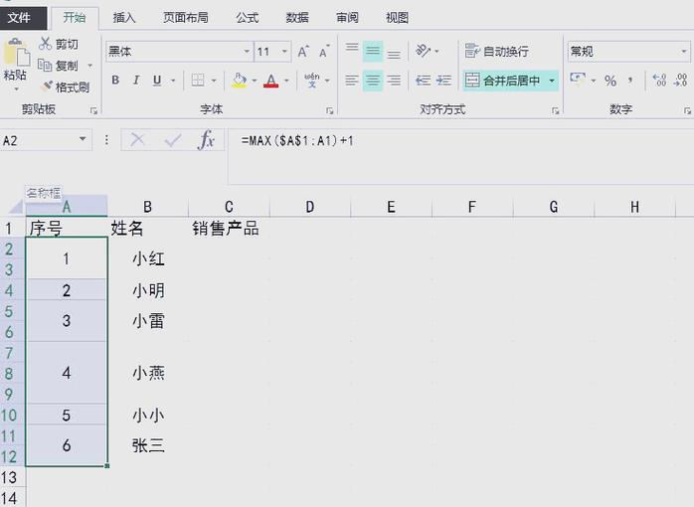This screenshot has width=694, height=507.
Task: Toggle center horizontal alignment
Action: click(x=373, y=81)
